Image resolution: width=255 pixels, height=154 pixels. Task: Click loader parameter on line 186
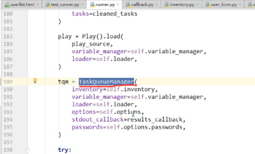82,59
